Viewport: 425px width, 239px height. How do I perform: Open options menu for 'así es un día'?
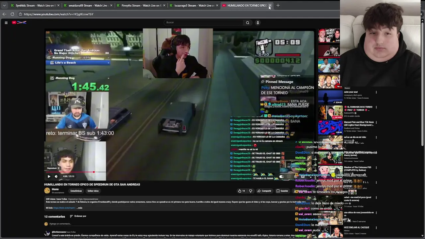click(376, 137)
